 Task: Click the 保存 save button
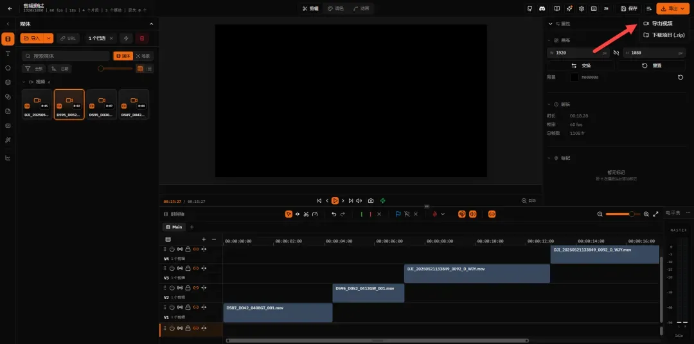629,8
